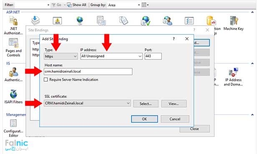Click the IIS group heading

[x=8, y=63]
